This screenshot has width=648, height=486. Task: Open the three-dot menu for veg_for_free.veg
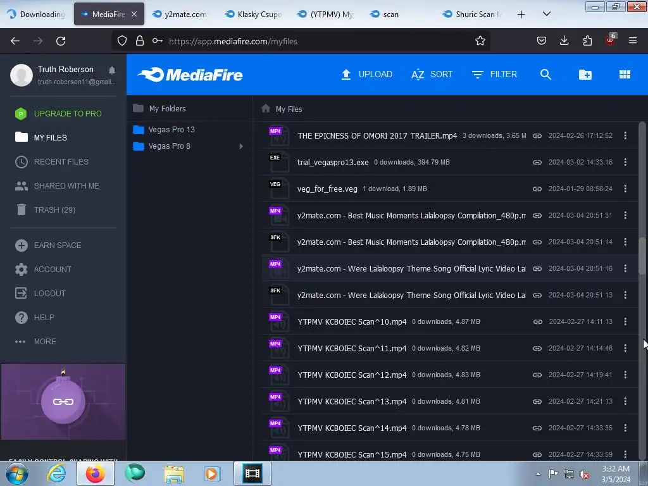(625, 189)
